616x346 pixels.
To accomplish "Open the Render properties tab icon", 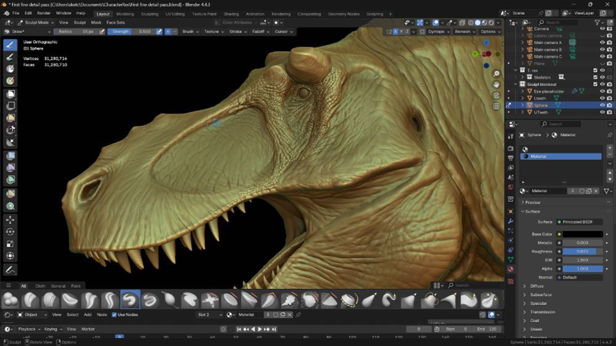I will click(x=511, y=149).
